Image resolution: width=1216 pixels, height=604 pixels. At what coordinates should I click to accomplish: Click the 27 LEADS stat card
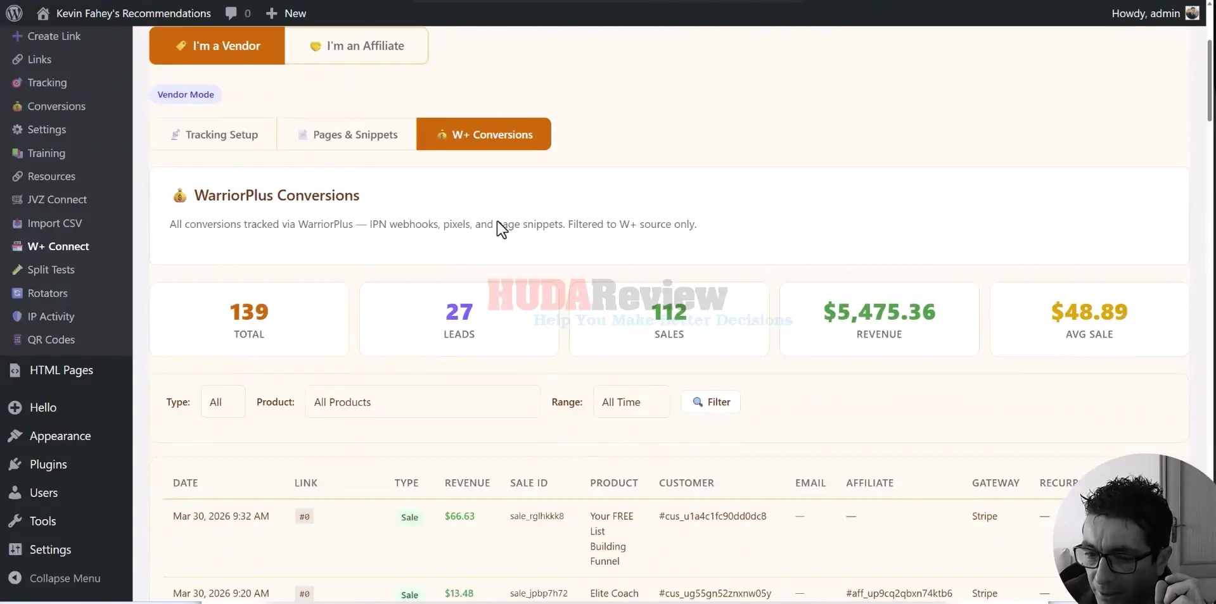459,319
